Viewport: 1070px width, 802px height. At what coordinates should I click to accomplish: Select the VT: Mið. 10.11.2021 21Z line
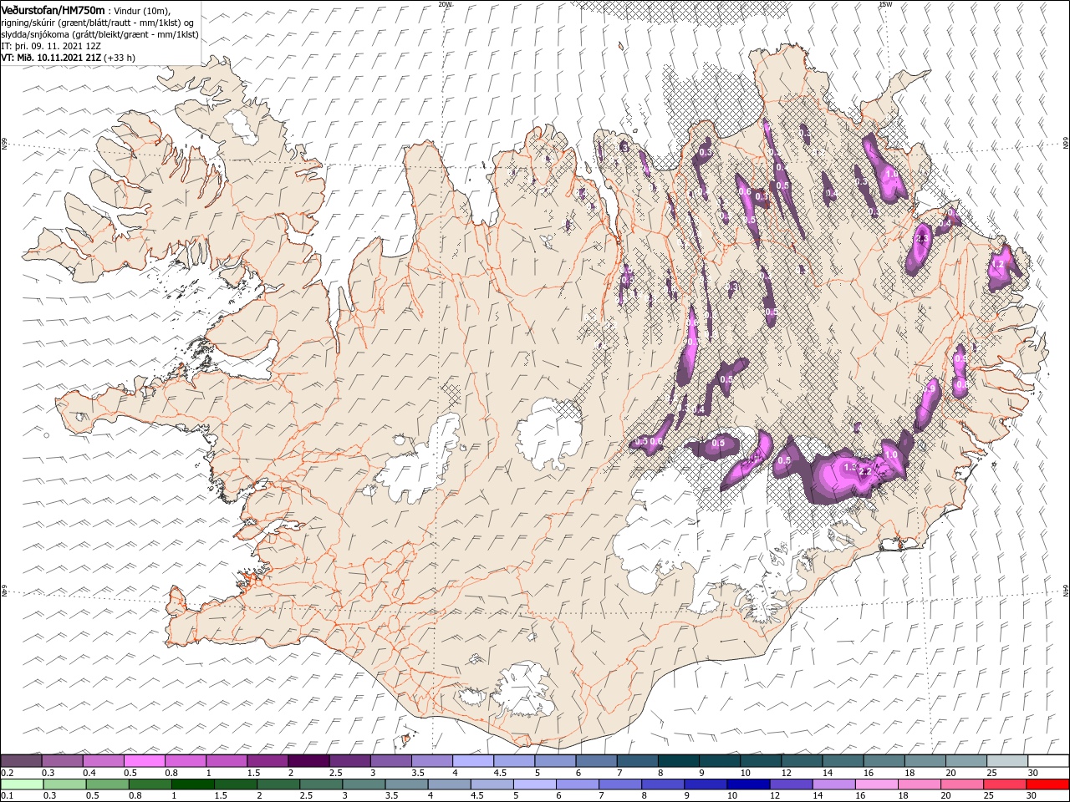pyautogui.click(x=51, y=58)
